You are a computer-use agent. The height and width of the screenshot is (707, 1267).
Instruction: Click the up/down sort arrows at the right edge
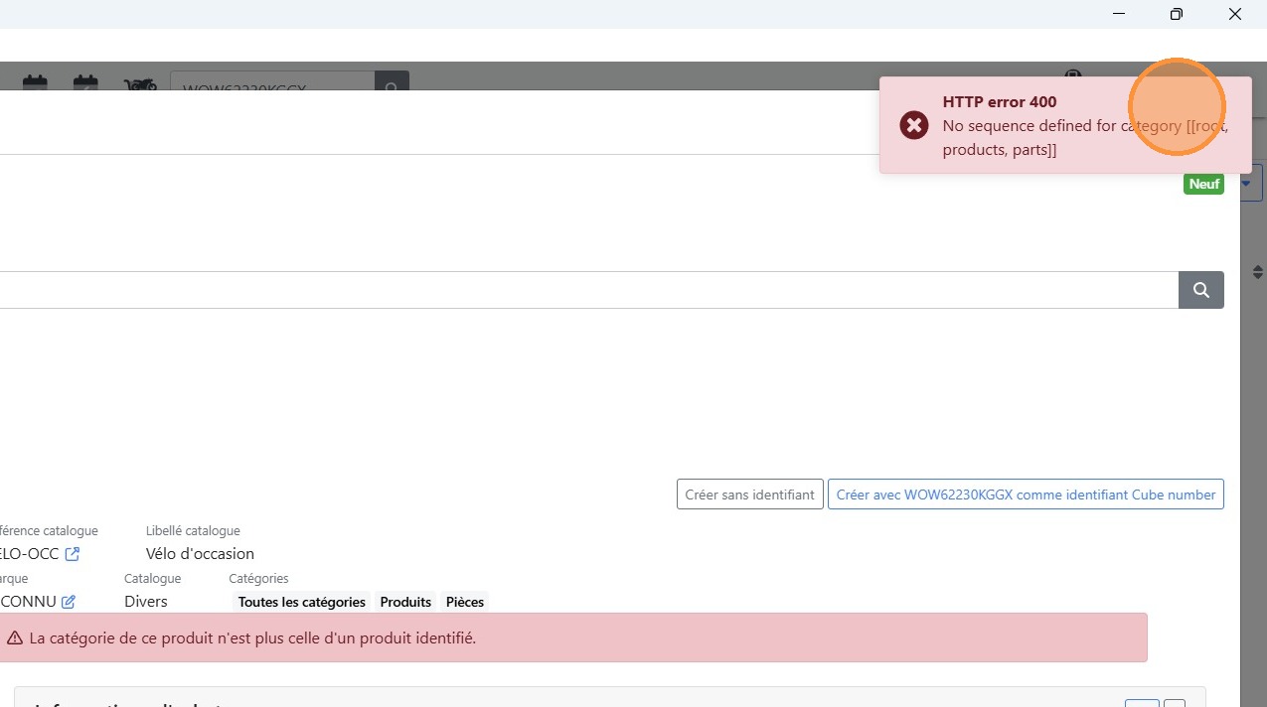[1257, 272]
